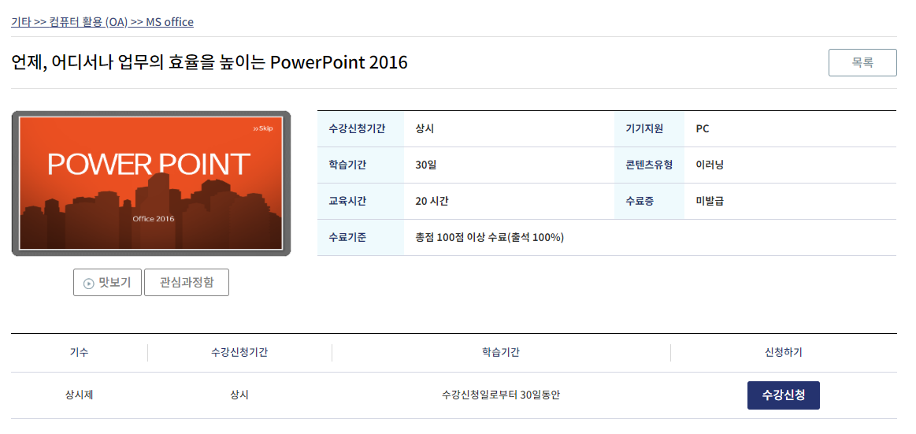Click the 콘텐츠유형 label
This screenshot has height=434, width=916.
click(649, 165)
